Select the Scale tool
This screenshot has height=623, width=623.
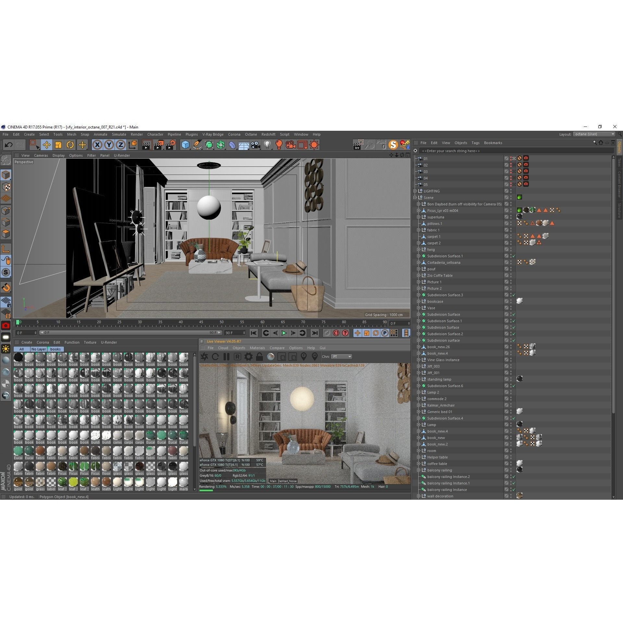pyautogui.click(x=58, y=145)
